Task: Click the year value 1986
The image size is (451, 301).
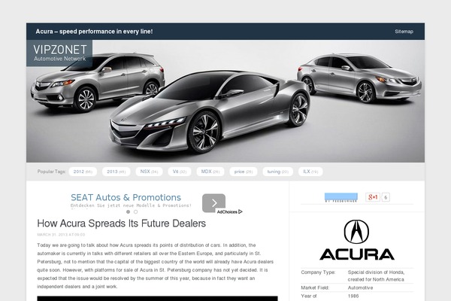Action: coord(353,296)
